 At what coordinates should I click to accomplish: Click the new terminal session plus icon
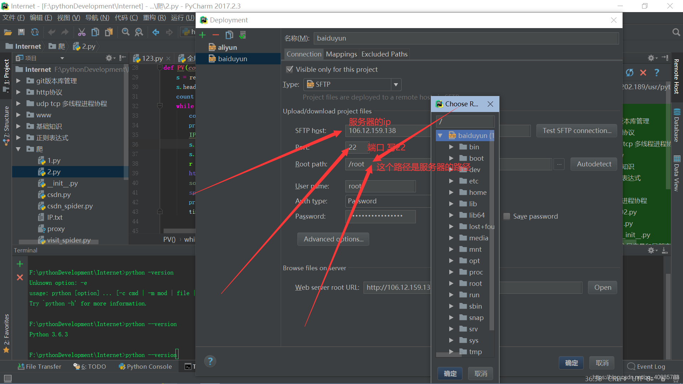[20, 264]
